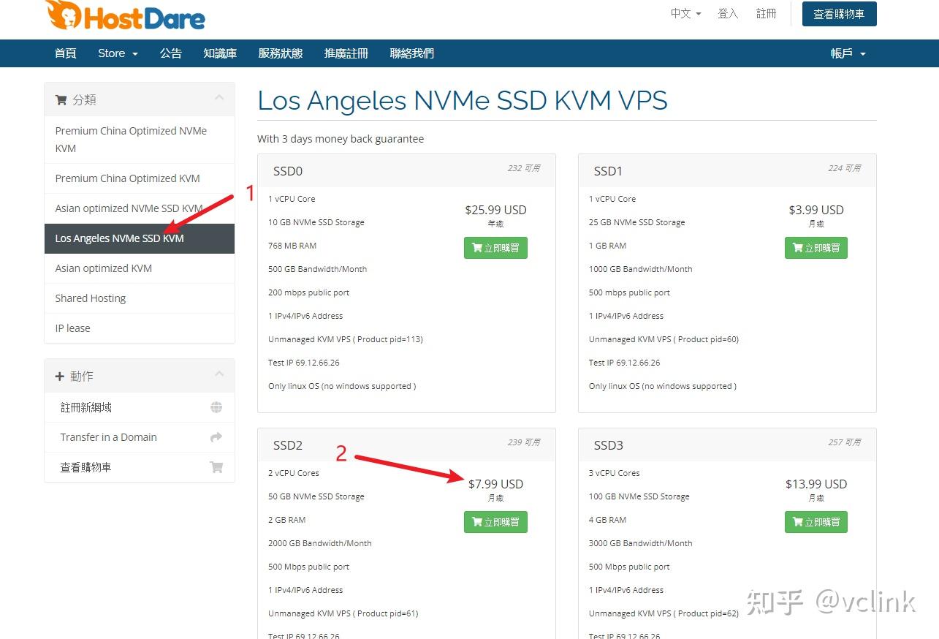The width and height of the screenshot is (939, 639).
Task: Click the transfer arrow icon for Transfer in a Domain
Action: coord(216,437)
